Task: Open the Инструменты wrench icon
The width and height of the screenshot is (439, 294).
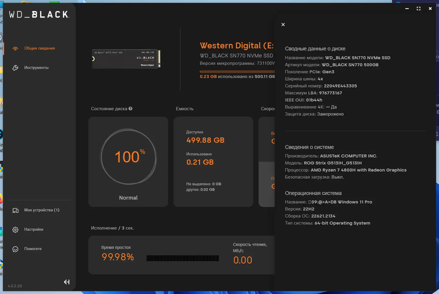Action: [15, 67]
